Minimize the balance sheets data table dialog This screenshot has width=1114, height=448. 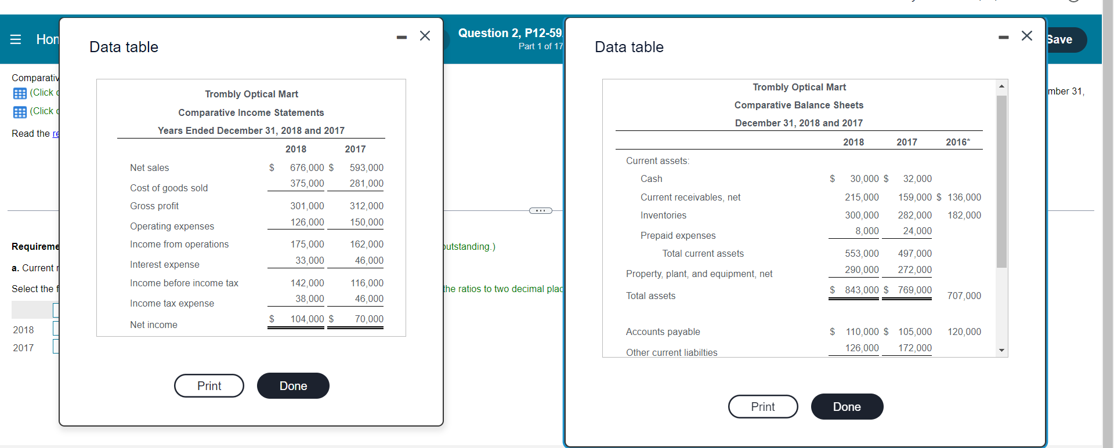(x=1004, y=37)
